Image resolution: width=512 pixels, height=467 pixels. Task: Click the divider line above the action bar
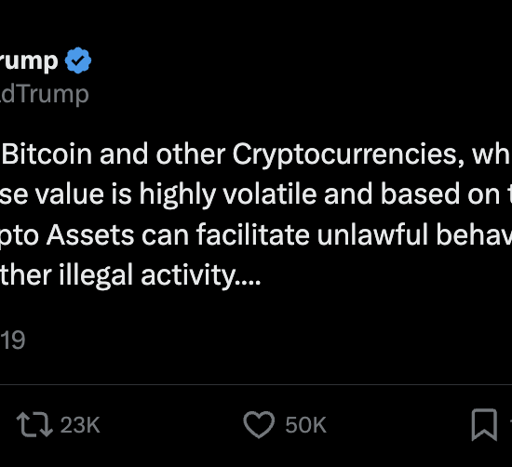256,385
